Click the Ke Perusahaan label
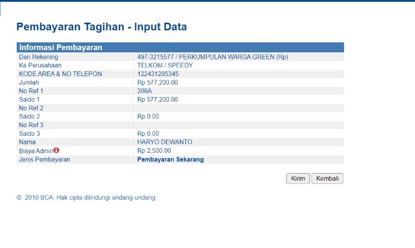This screenshot has height=248, width=415. pos(40,65)
